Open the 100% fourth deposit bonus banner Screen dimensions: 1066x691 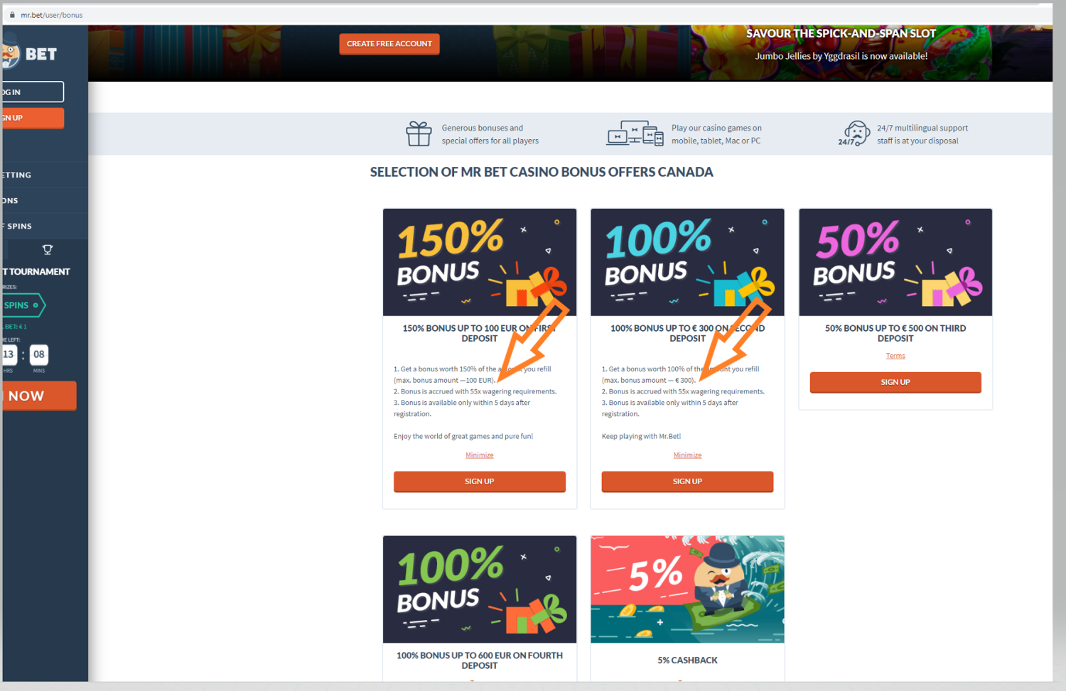point(480,589)
